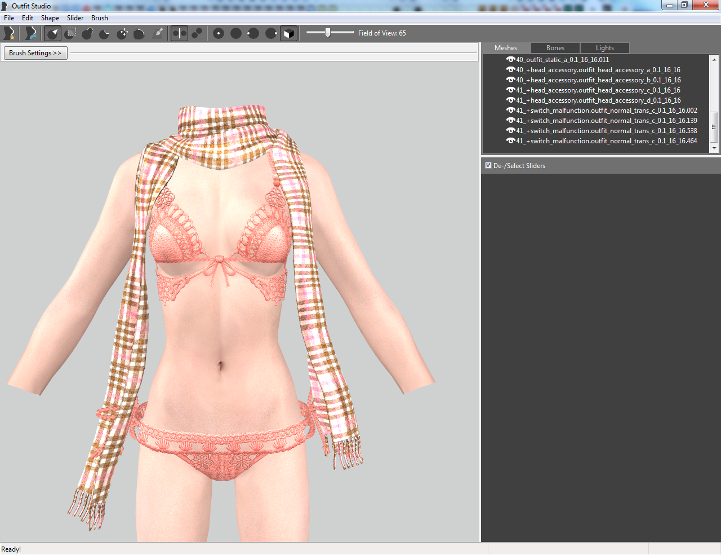Click the mesh list scroll down arrow
Image resolution: width=721 pixels, height=555 pixels.
click(714, 148)
